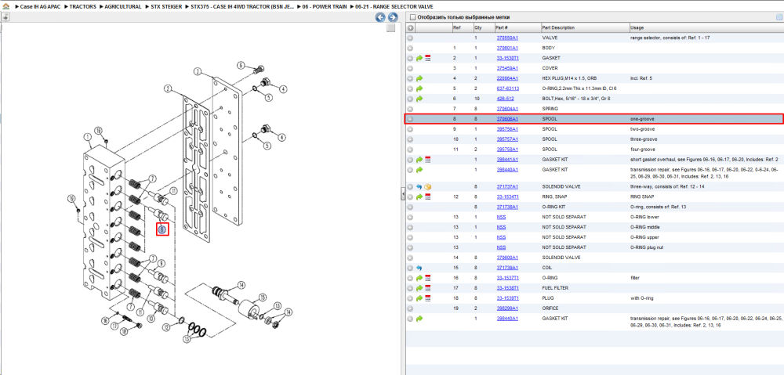Select callout 2 on the gasket diagram
The height and width of the screenshot is (375, 784).
(168, 89)
